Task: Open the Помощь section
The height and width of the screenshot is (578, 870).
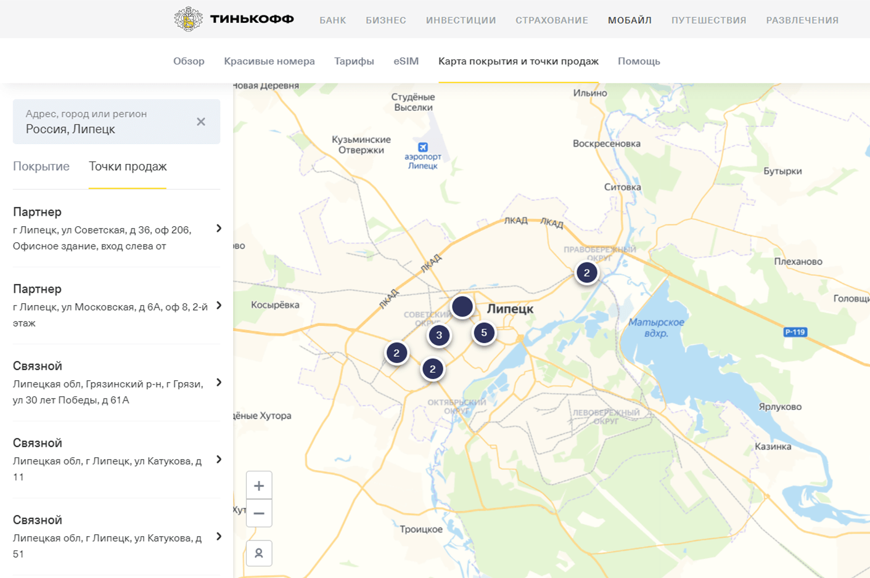Action: click(x=639, y=61)
